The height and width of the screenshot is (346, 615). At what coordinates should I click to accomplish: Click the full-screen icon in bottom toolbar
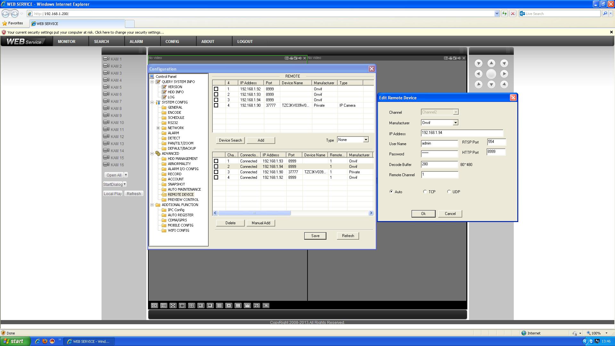[x=173, y=306]
